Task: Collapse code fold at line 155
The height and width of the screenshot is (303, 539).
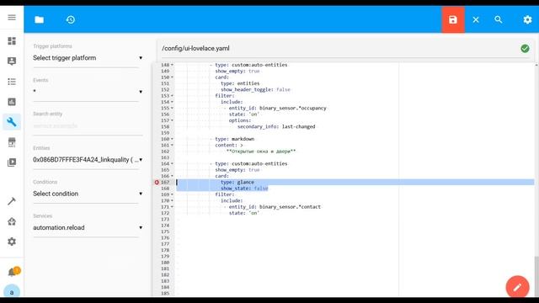Action: click(x=172, y=108)
